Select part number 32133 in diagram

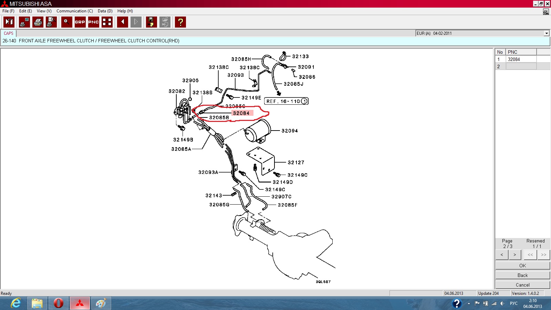click(x=301, y=56)
